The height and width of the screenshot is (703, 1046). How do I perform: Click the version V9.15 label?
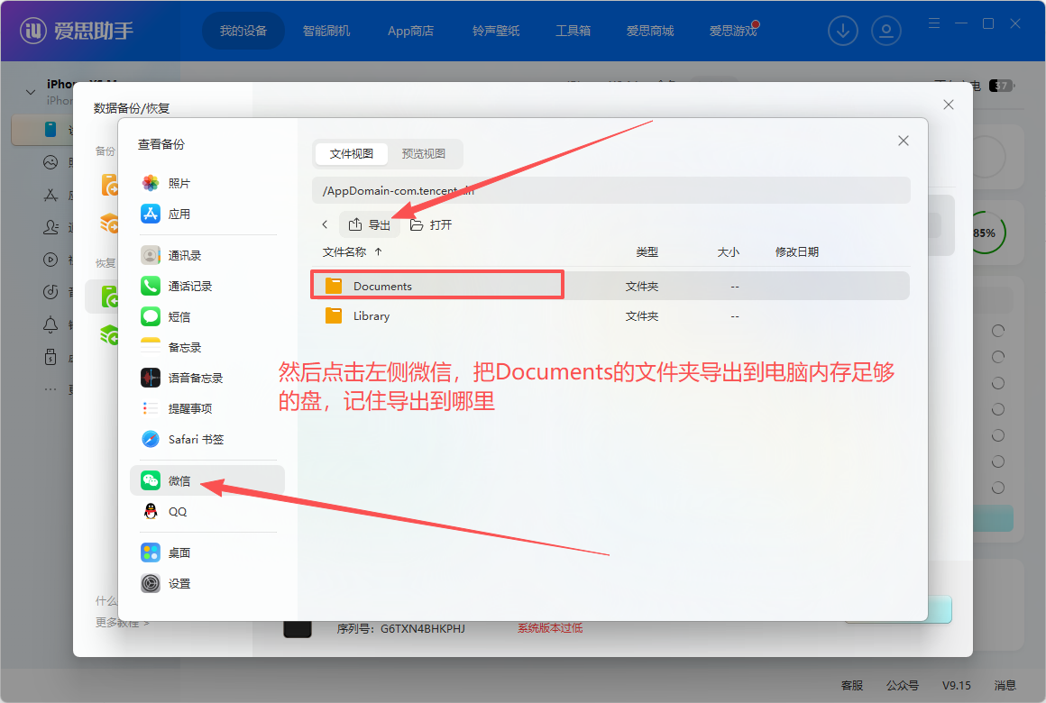(957, 686)
